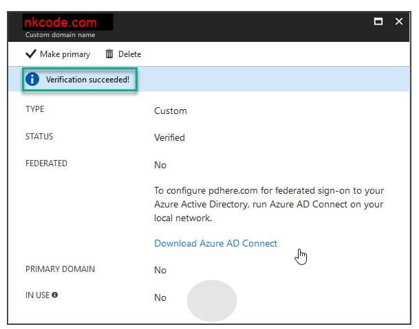
Task: Select the IN USE field label
Action: coord(37,295)
